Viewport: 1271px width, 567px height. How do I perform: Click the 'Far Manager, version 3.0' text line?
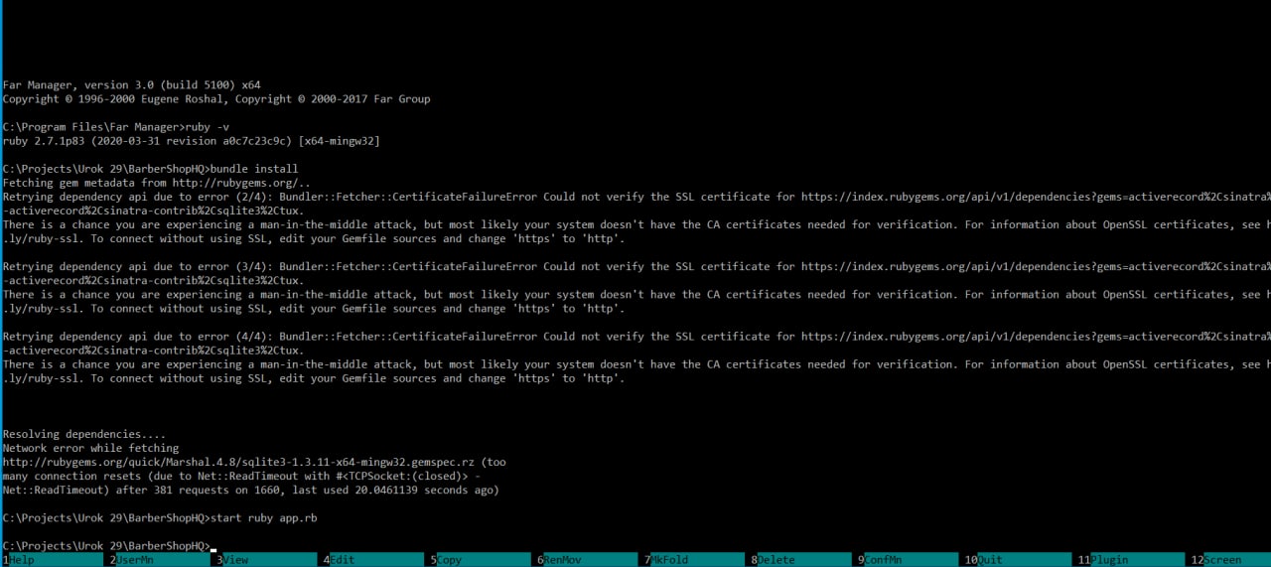coord(131,85)
